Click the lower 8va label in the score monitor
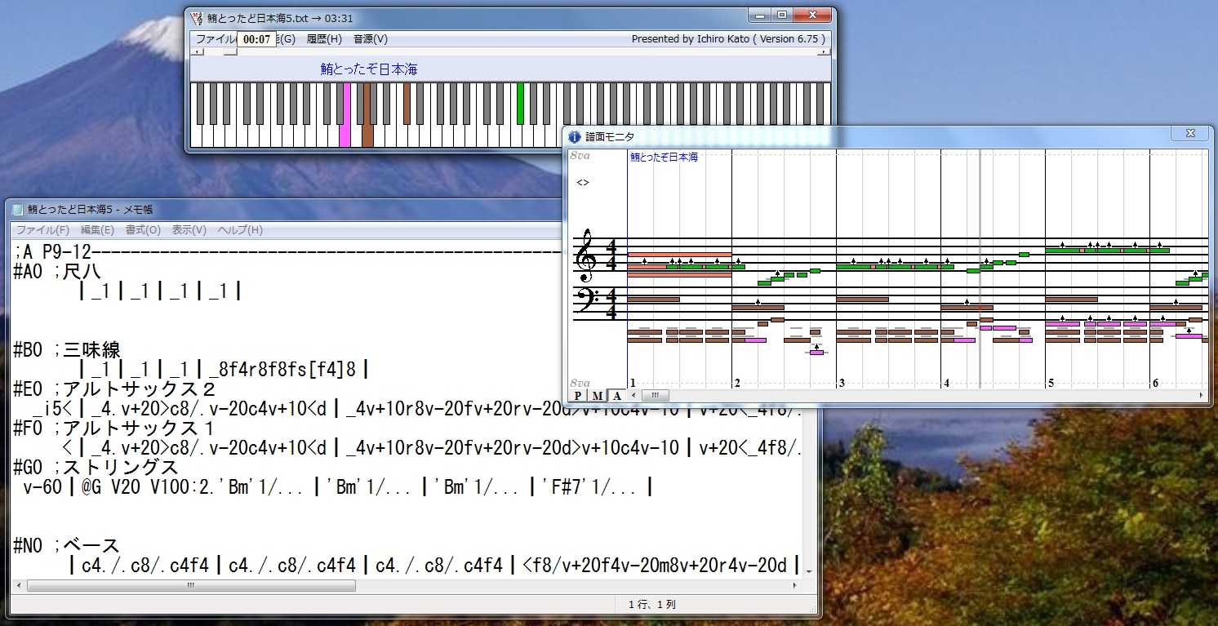1218x626 pixels. click(580, 383)
